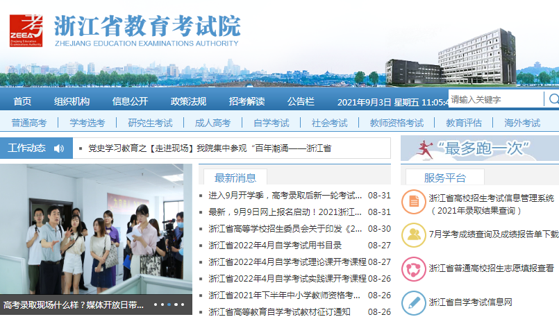The image size is (559, 317).
Task: Click the yellow people icon for 学考成绩查询
Action: 414,234
